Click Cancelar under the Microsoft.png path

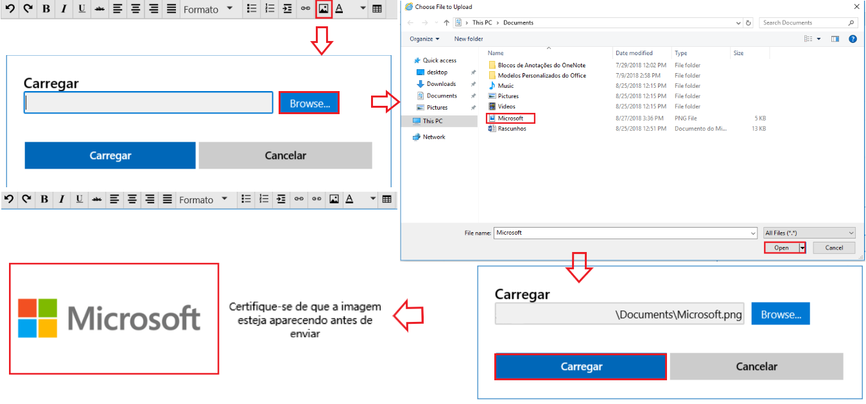pos(756,367)
